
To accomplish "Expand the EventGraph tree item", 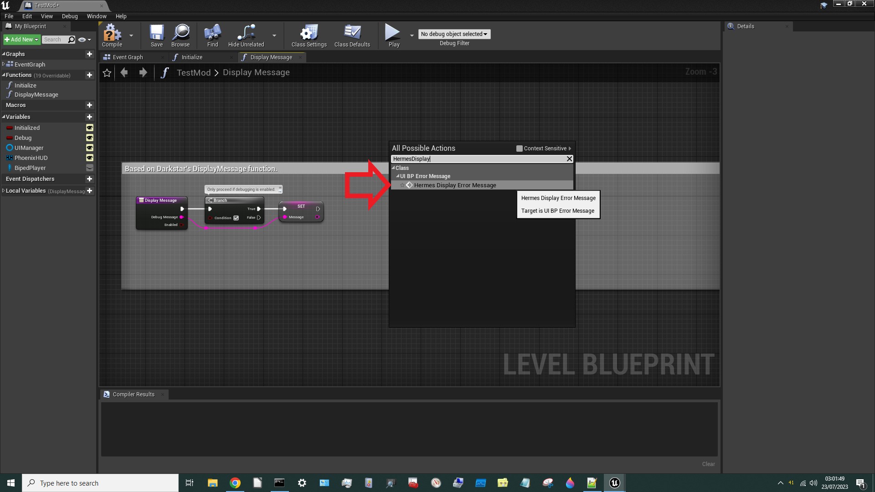I will point(4,64).
